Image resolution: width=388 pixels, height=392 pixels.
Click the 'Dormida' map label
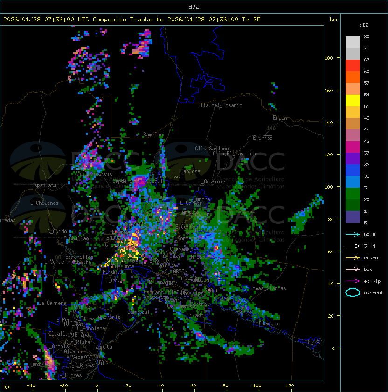click(x=268, y=324)
